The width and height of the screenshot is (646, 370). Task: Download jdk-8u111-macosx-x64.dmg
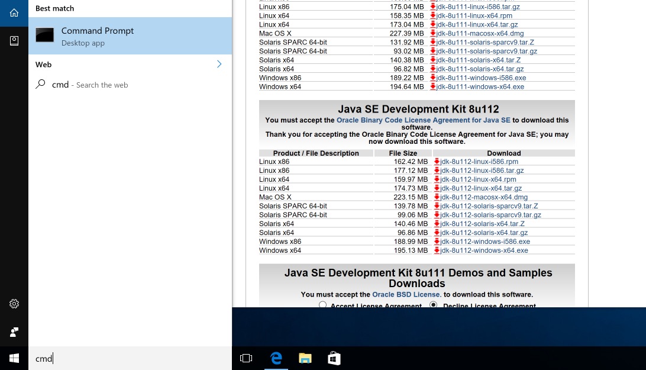[x=480, y=33]
